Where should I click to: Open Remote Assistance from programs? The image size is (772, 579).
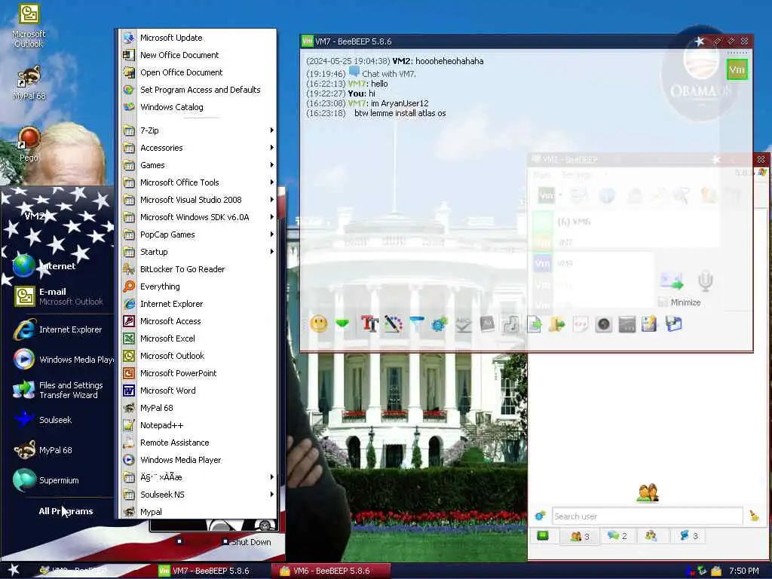pos(198,442)
